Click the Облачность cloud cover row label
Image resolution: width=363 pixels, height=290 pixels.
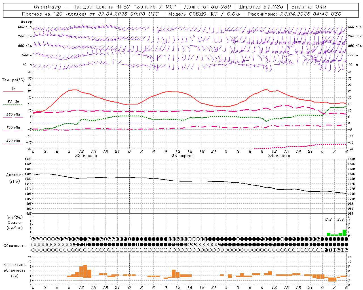(x=14, y=246)
